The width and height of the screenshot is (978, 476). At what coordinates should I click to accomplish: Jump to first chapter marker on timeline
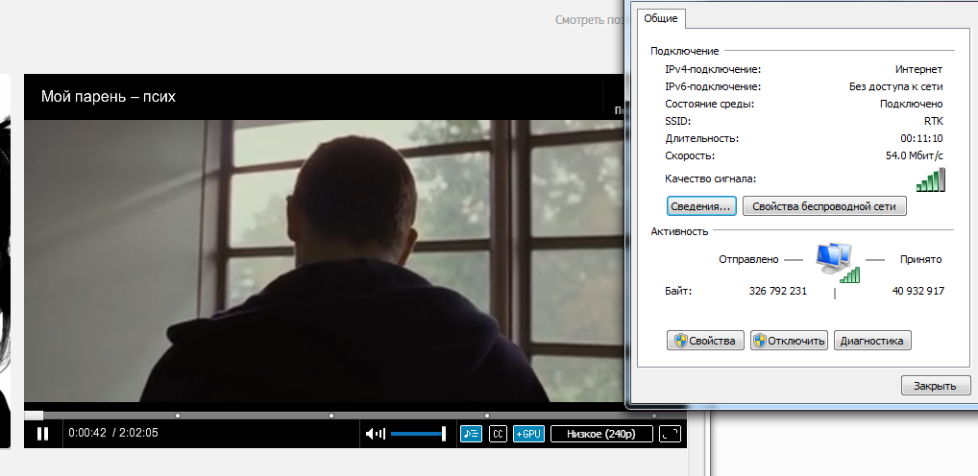(178, 416)
